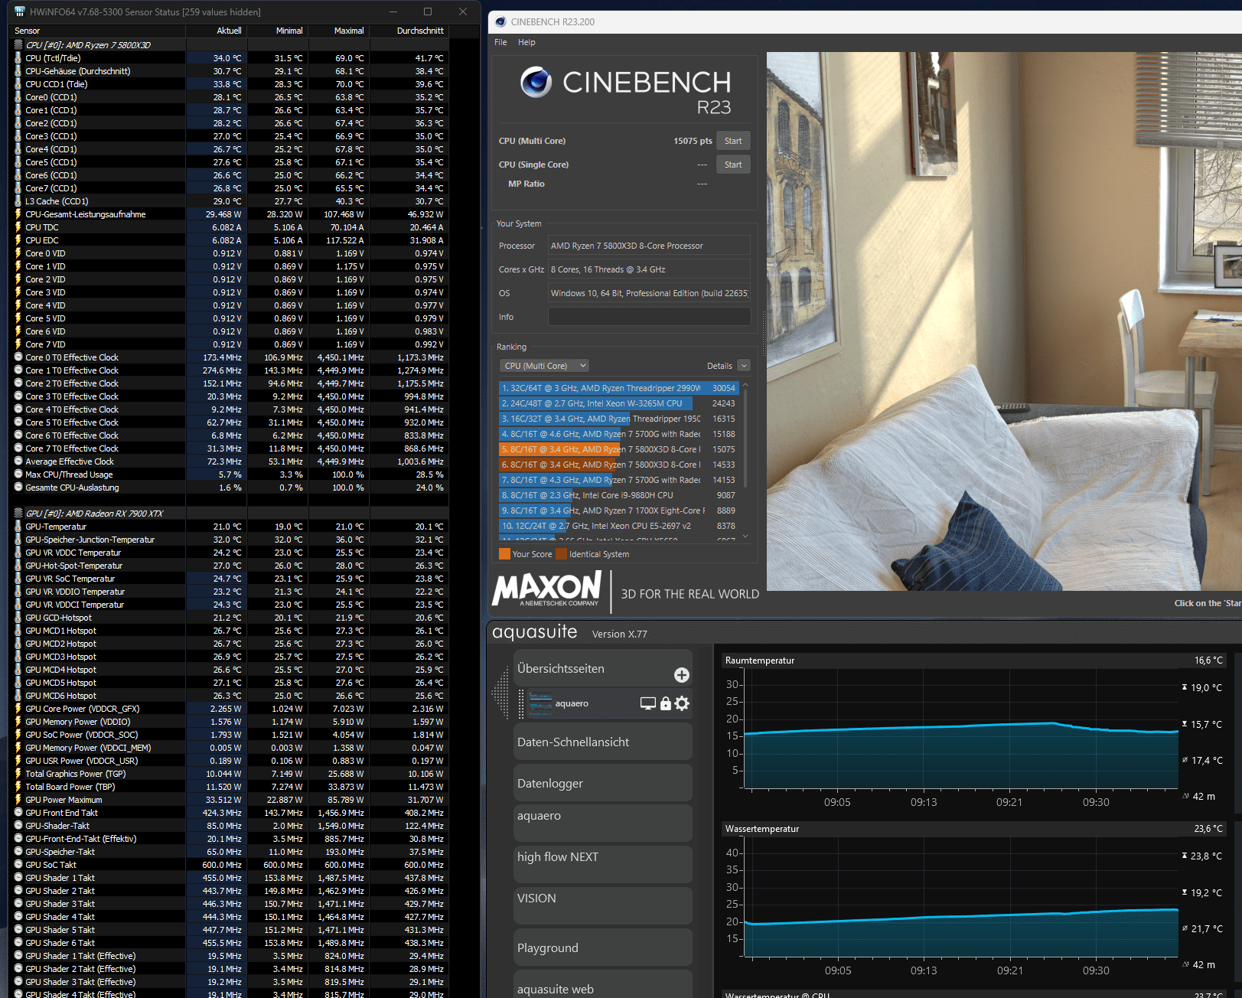Select ranking entry Intel Xeon W-3265M CPU
Image resolution: width=1242 pixels, height=998 pixels.
pyautogui.click(x=618, y=403)
